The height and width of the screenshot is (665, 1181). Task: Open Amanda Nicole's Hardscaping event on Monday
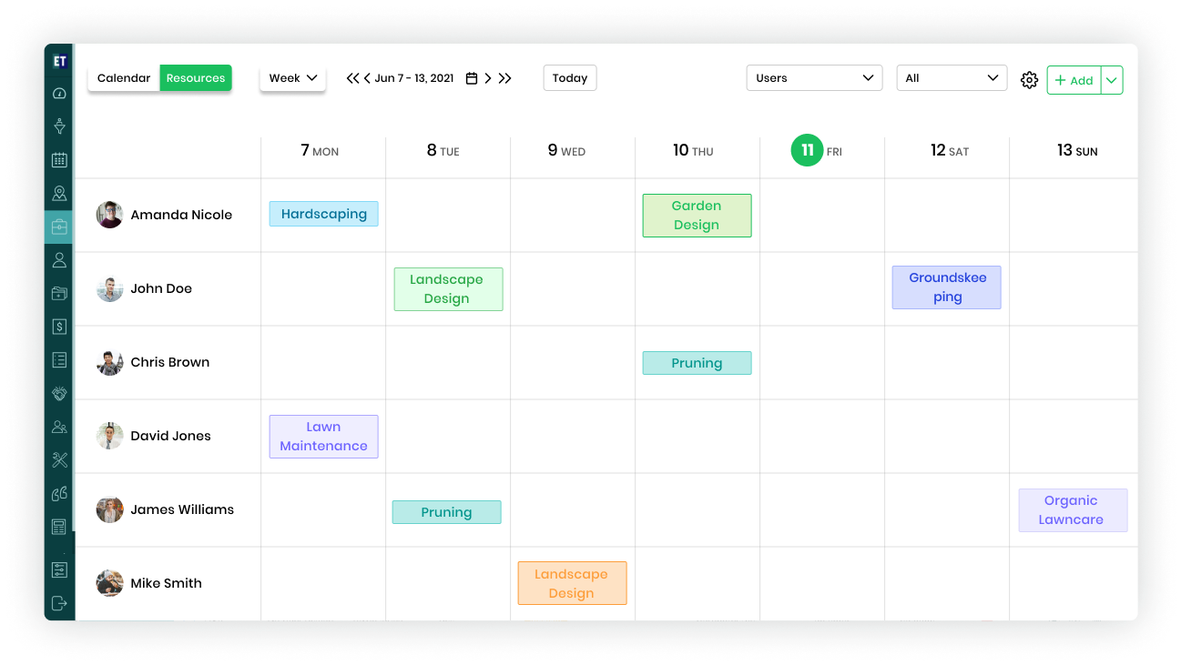tap(323, 214)
